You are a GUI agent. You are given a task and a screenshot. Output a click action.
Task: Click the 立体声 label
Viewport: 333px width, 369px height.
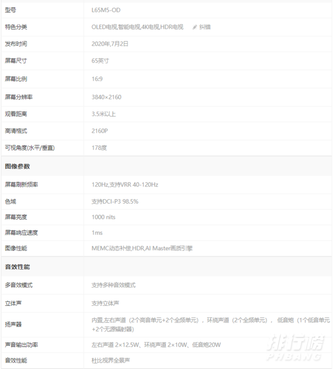(x=13, y=303)
